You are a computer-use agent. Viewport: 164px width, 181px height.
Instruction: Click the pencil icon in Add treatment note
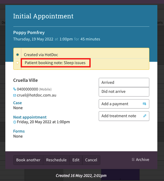(145, 116)
